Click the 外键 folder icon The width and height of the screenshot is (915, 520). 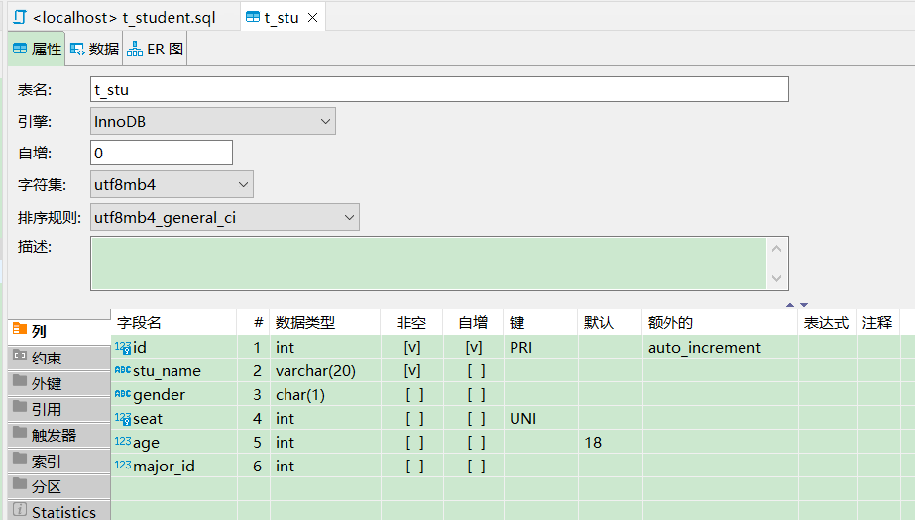click(x=20, y=380)
